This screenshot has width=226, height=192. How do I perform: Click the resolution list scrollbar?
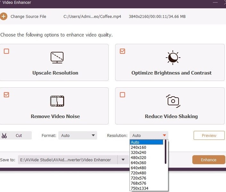[166, 152]
